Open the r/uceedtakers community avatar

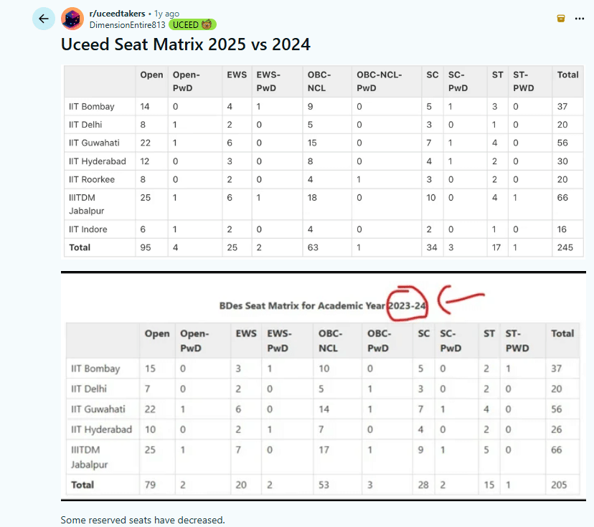click(x=72, y=19)
